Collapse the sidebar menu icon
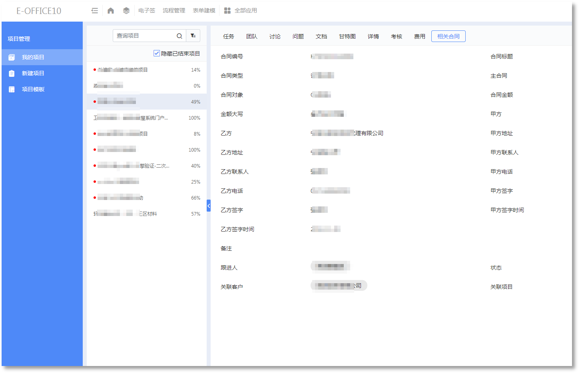The image size is (580, 374). click(x=95, y=11)
